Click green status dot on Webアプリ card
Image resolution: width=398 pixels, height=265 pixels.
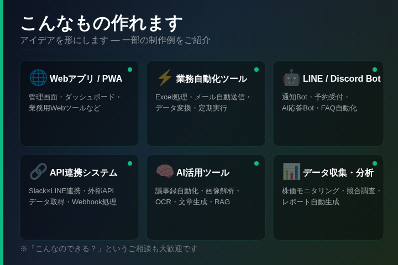click(x=130, y=70)
